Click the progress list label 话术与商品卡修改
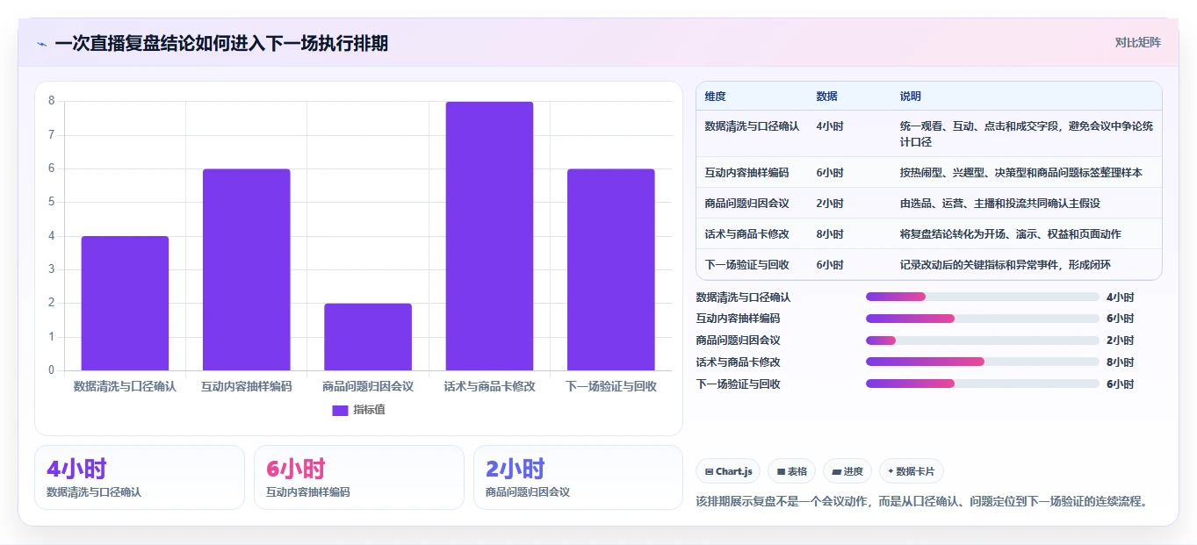Image resolution: width=1197 pixels, height=545 pixels. tap(738, 362)
